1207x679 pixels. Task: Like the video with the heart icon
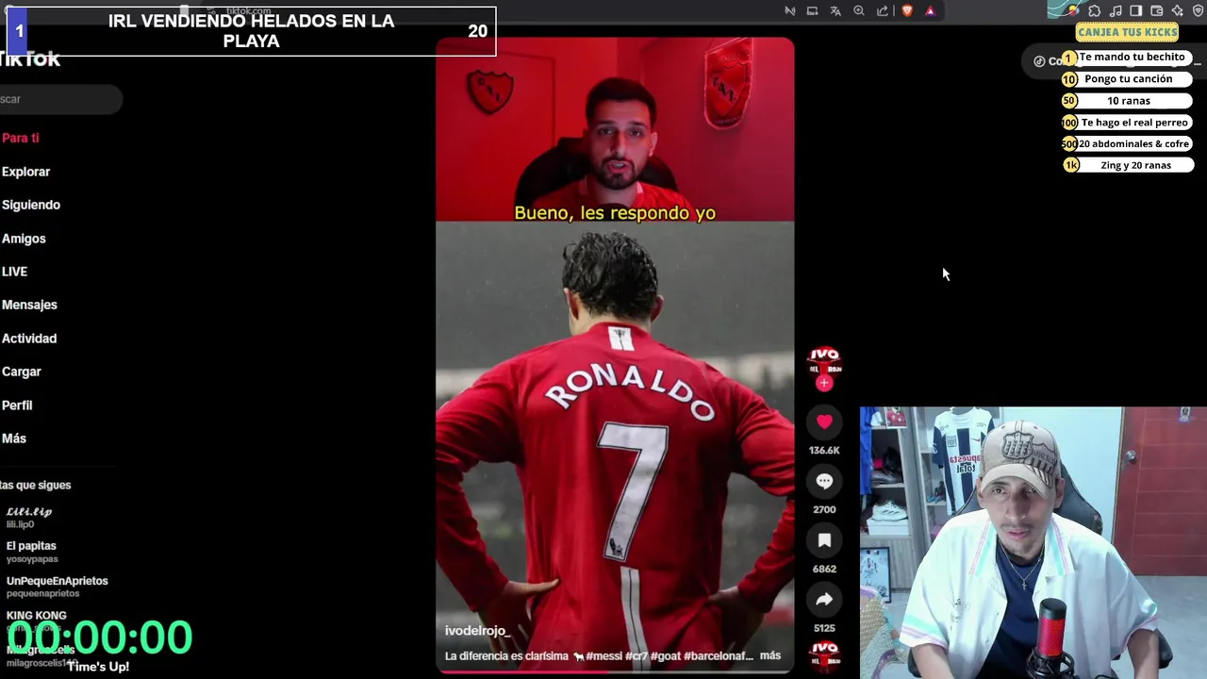tap(824, 422)
